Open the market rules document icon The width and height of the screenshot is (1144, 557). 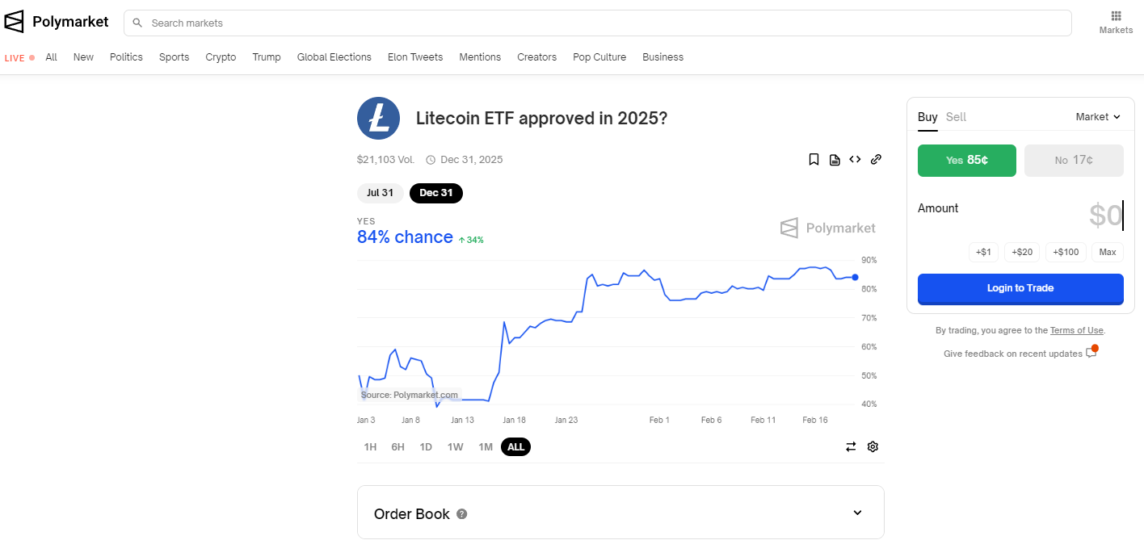(835, 160)
